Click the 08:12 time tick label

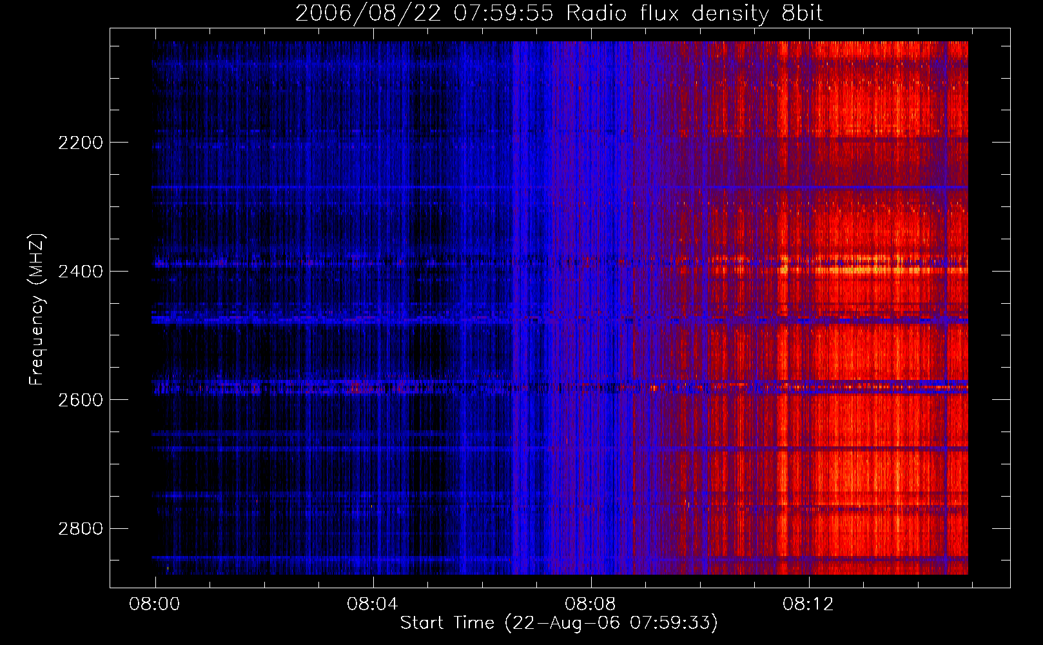tap(808, 604)
